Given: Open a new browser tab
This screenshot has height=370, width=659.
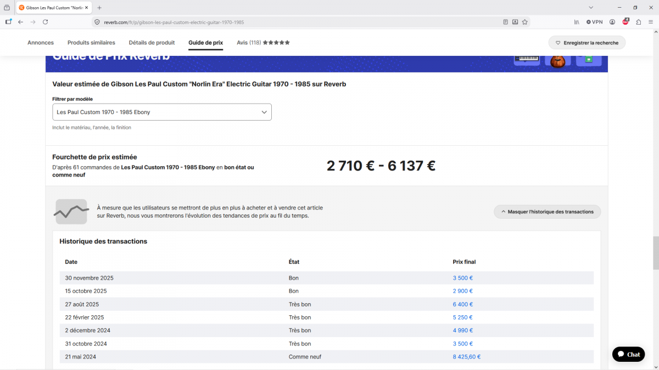Looking at the screenshot, I should click(99, 8).
